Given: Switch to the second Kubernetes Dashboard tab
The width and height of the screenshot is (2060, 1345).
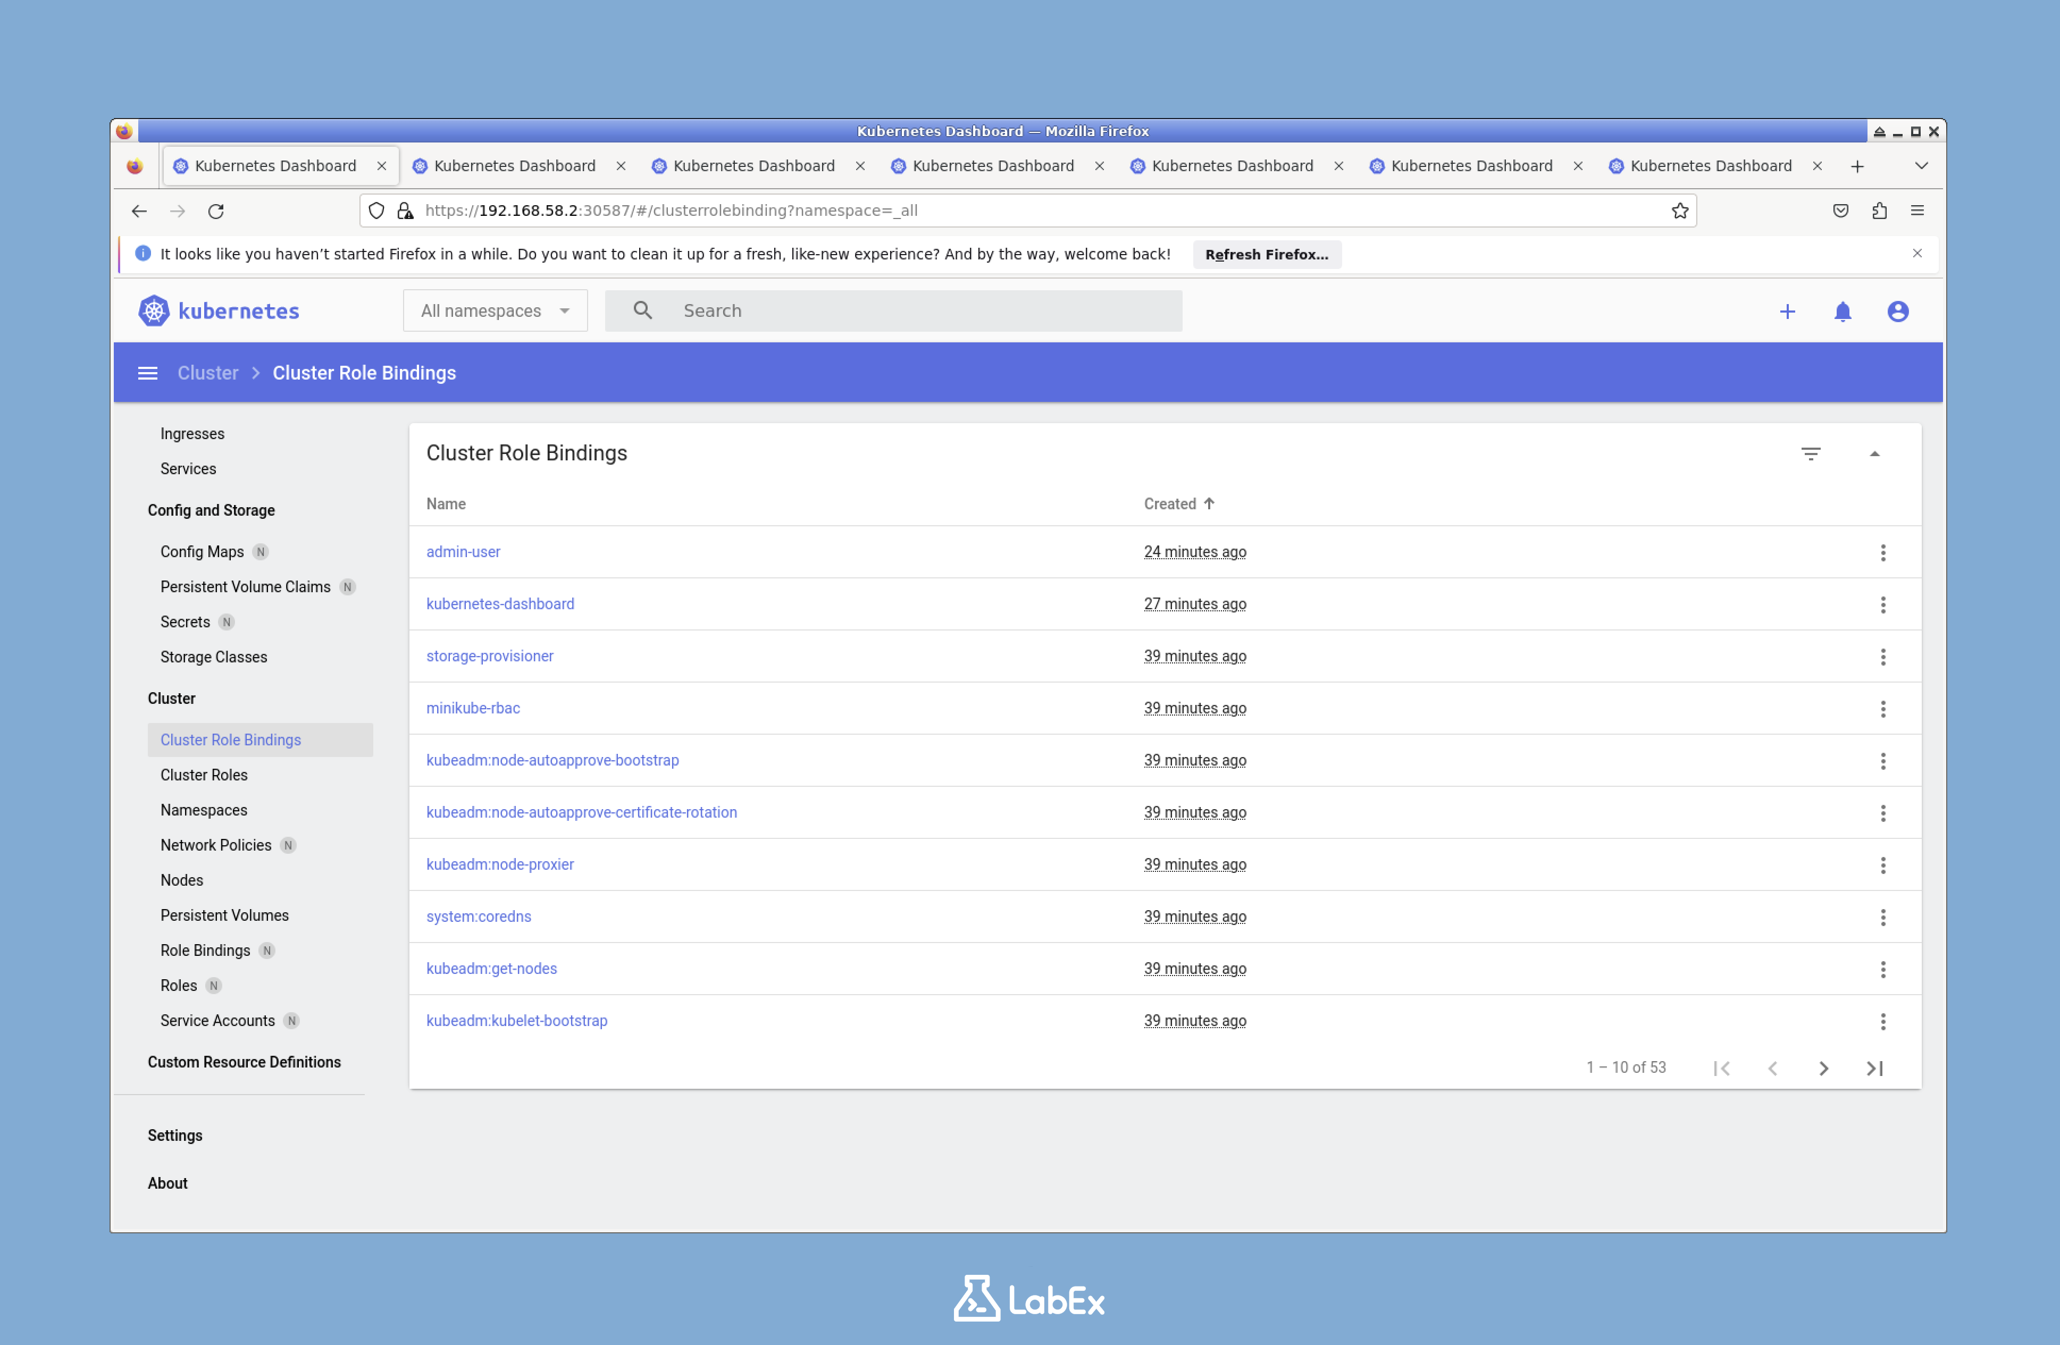Looking at the screenshot, I should point(515,165).
